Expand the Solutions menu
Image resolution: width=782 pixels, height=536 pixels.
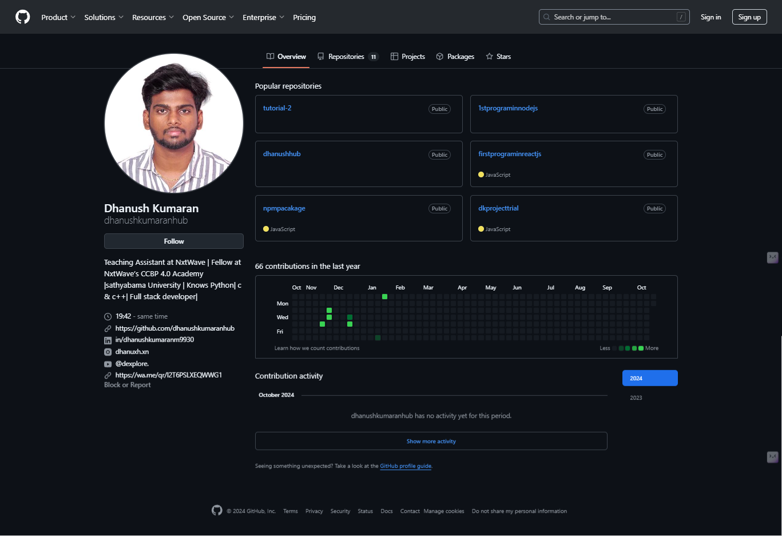tap(104, 17)
